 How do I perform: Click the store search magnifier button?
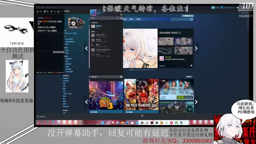point(191,19)
